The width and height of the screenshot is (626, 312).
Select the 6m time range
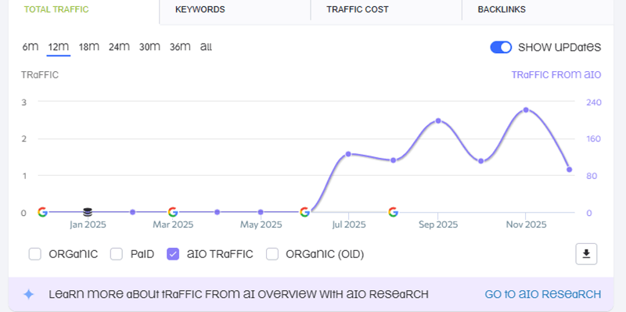[x=31, y=47]
